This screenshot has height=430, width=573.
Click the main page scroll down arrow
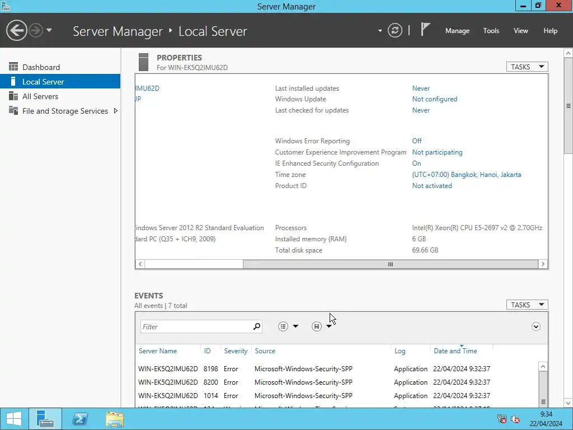pyautogui.click(x=569, y=403)
